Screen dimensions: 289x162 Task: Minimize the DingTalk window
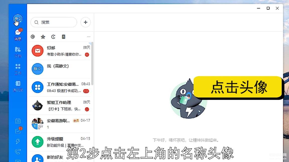[259, 8]
